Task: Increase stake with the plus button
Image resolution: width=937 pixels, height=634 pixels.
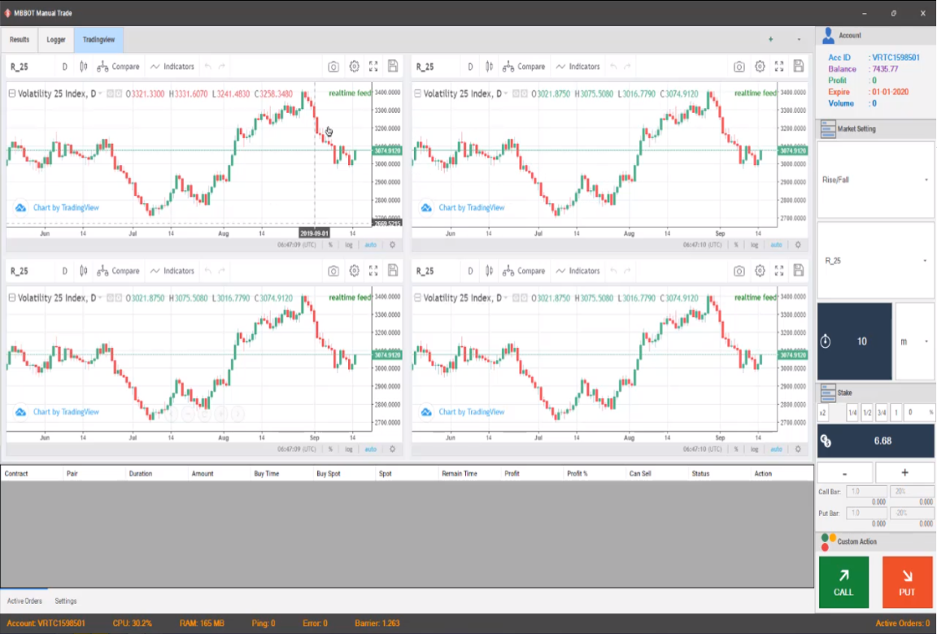Action: pyautogui.click(x=904, y=473)
